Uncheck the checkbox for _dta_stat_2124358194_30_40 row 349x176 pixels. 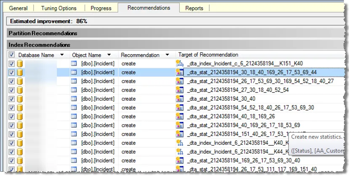(11, 99)
